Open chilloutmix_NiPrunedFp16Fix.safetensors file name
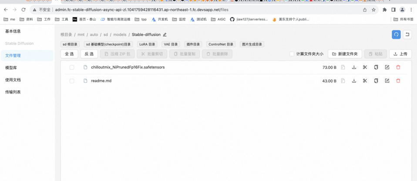417x181 pixels. click(128, 67)
